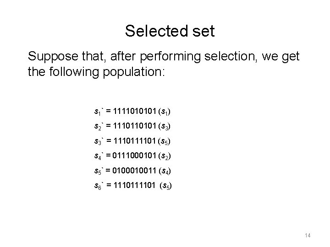Click the word 'Suppose' in the paragraph
This screenshot has width=330, height=247.
(53, 57)
